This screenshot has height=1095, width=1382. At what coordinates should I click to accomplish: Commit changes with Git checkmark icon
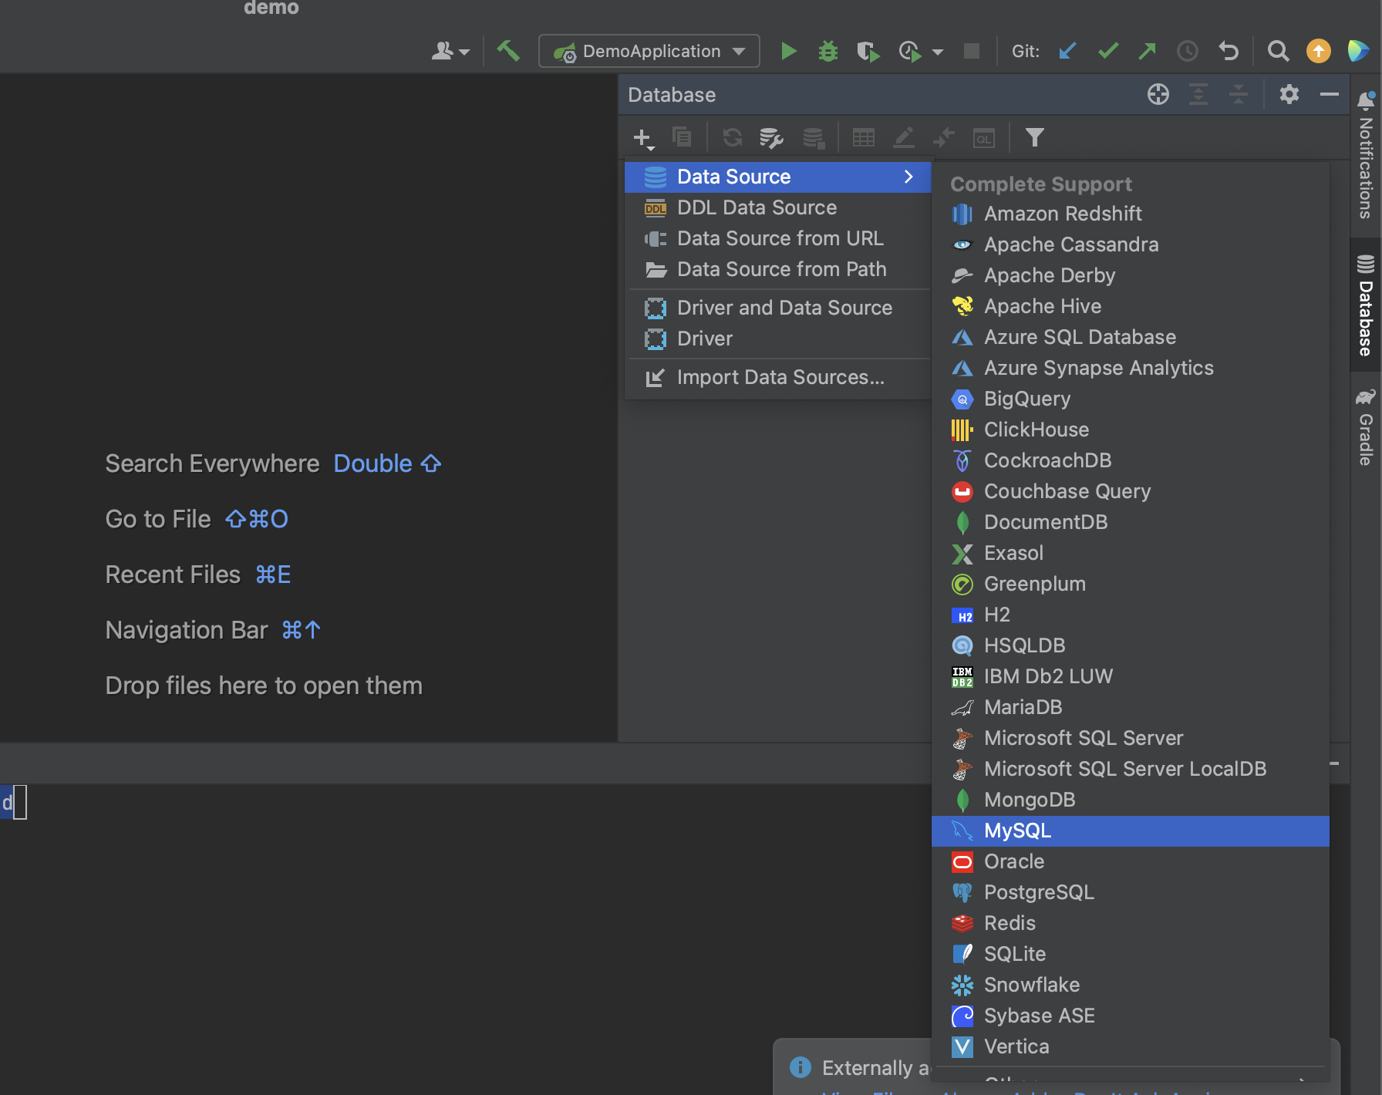point(1108,51)
